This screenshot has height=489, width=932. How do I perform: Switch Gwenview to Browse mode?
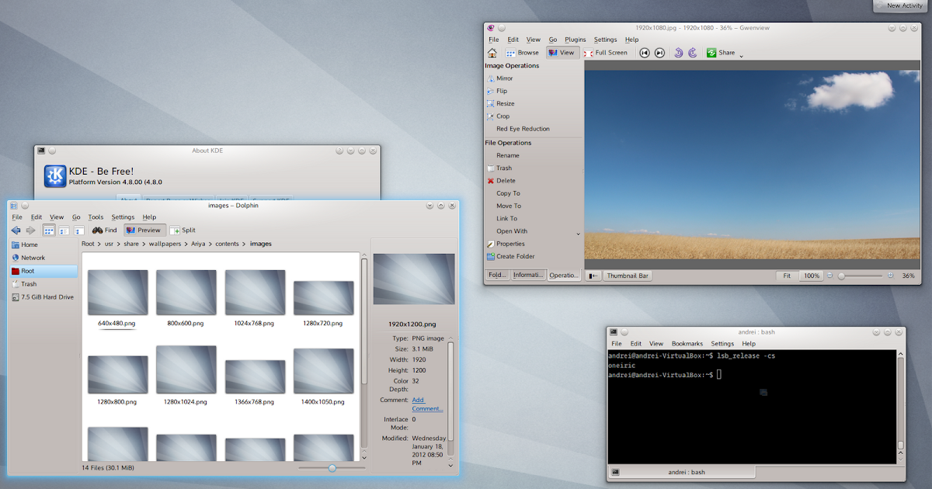[520, 53]
